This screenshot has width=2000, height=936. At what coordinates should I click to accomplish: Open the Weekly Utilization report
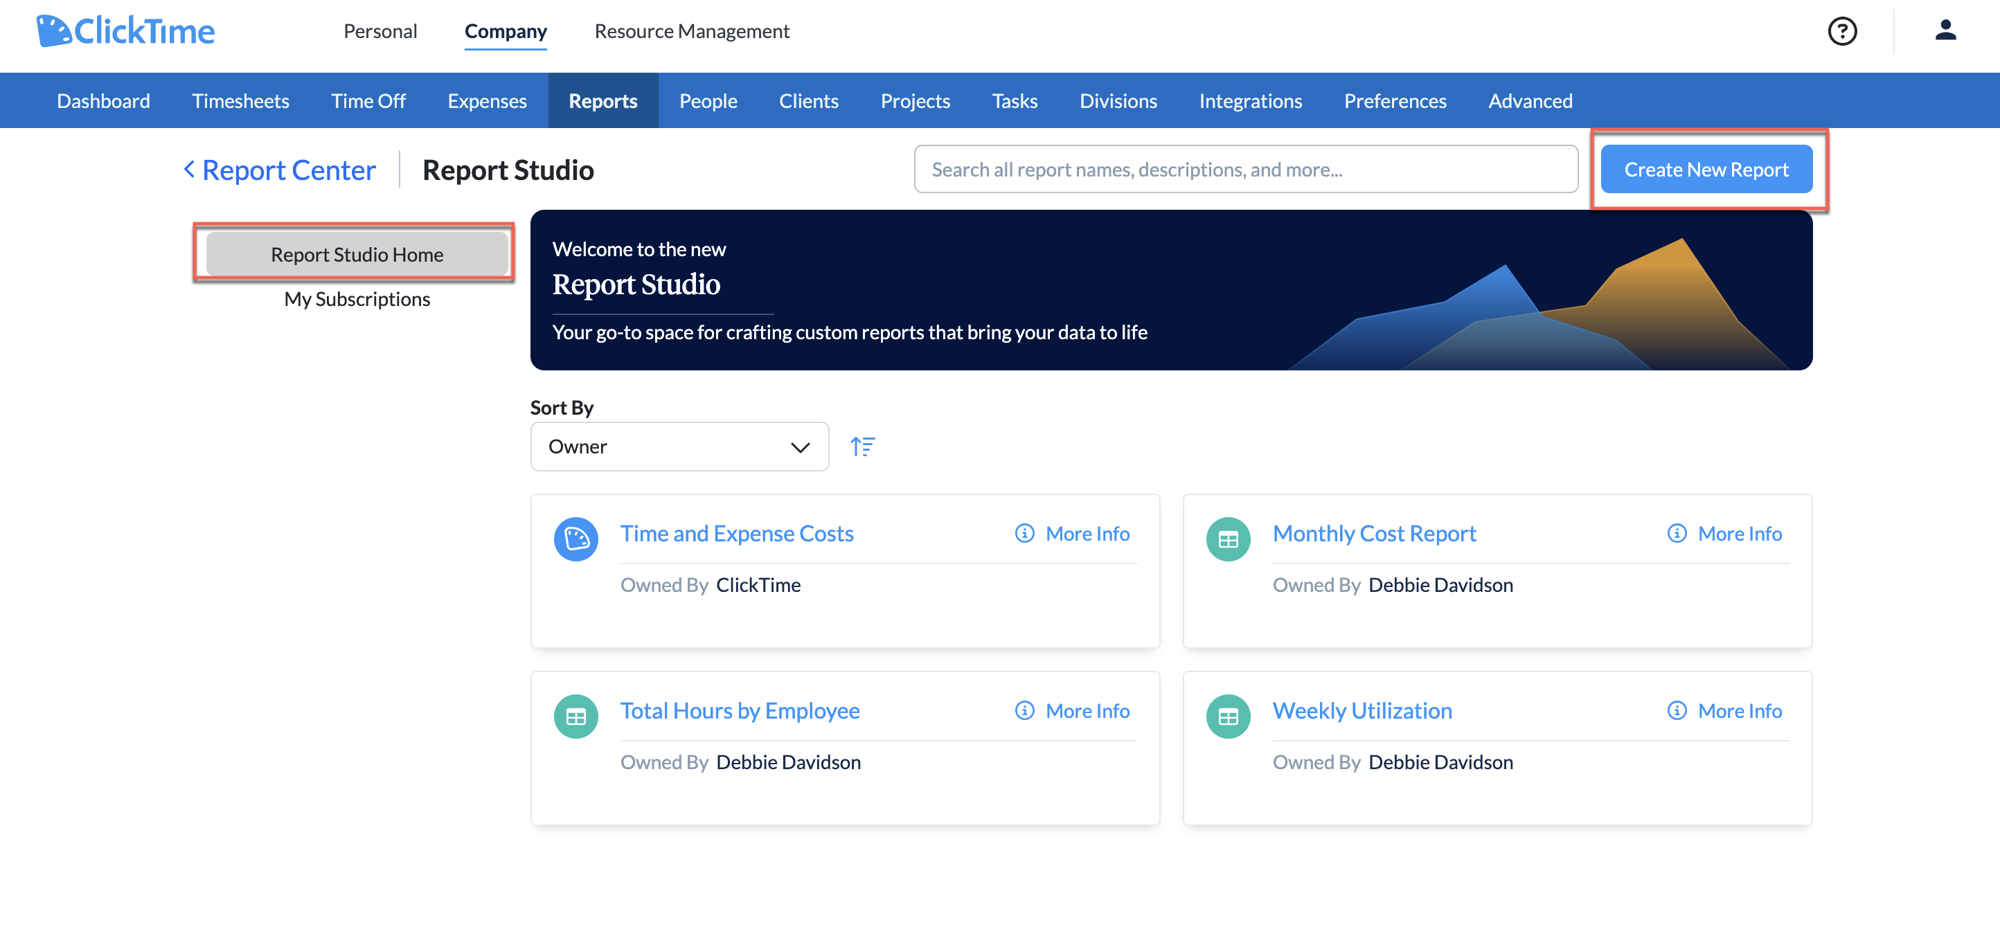point(1363,710)
